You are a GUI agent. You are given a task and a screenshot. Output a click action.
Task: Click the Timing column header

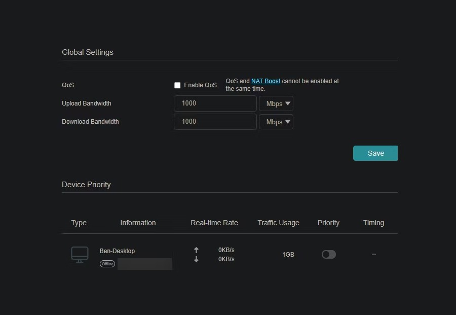(374, 223)
